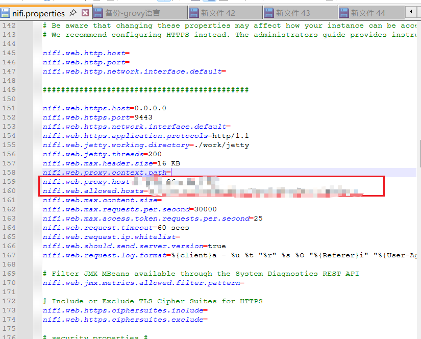Click the vertical scrollbar thumb

pos(419,153)
